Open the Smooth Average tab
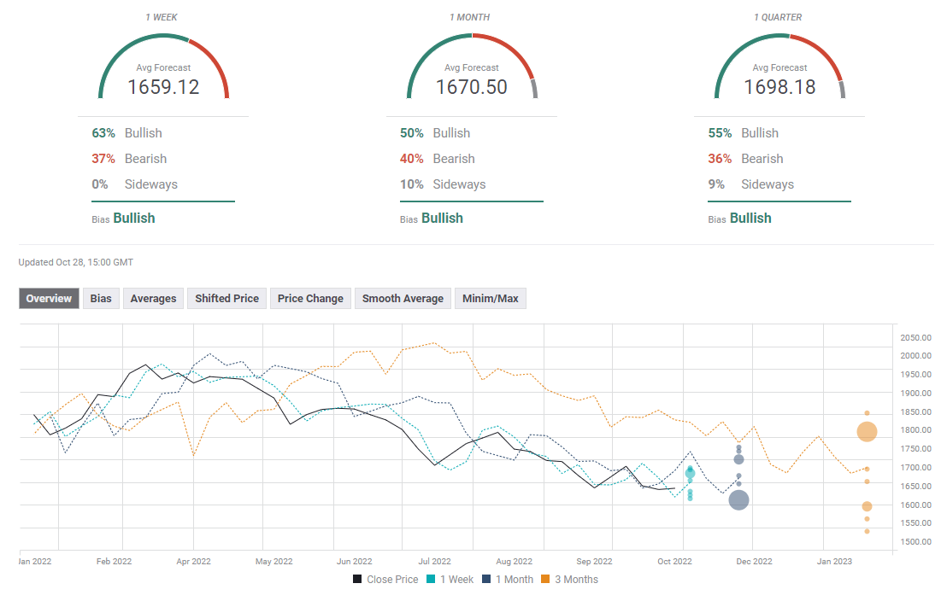947x601 pixels. (x=403, y=298)
